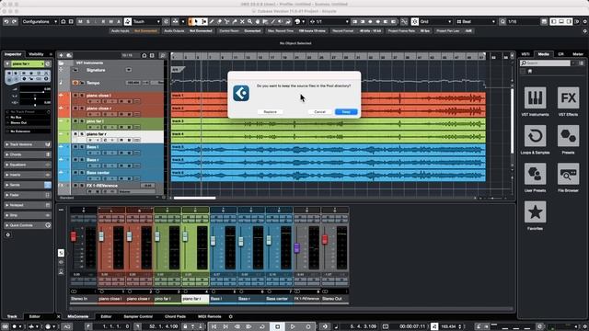Click the track search magnifier icon

(163, 55)
